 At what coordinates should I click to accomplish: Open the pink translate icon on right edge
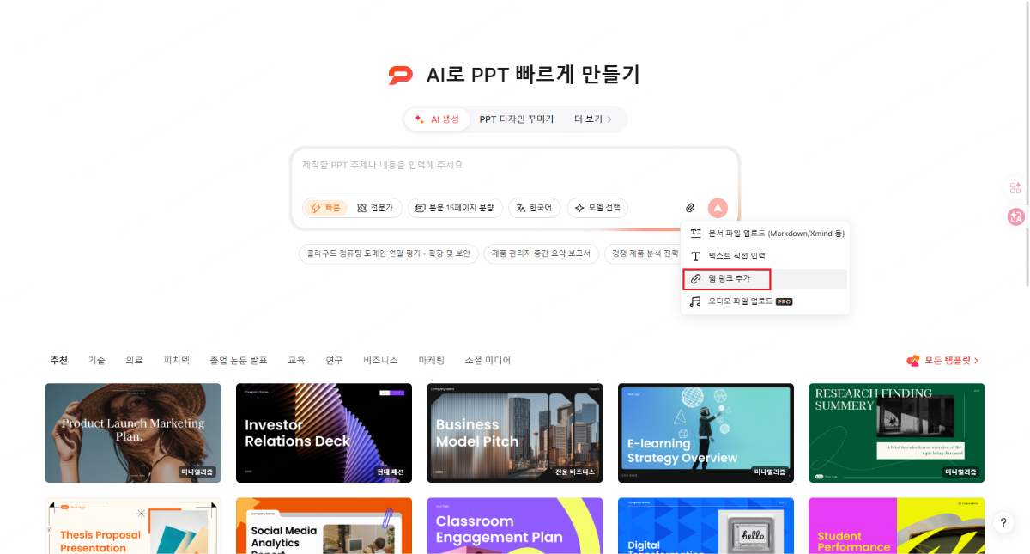pos(1015,217)
